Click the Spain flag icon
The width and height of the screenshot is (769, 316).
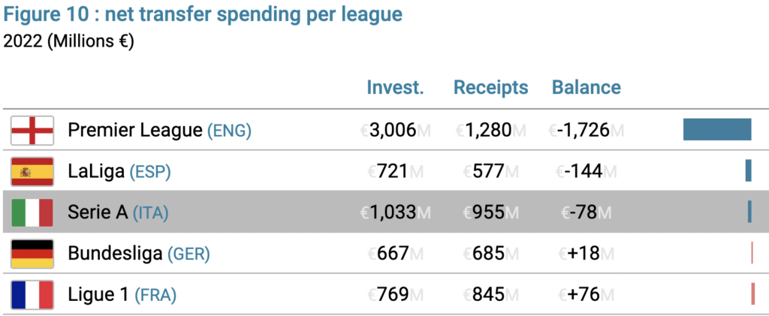point(32,171)
